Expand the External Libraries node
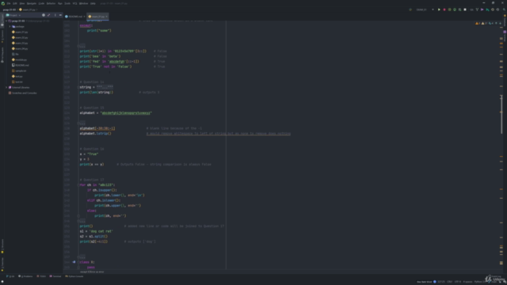507x285 pixels. point(6,88)
